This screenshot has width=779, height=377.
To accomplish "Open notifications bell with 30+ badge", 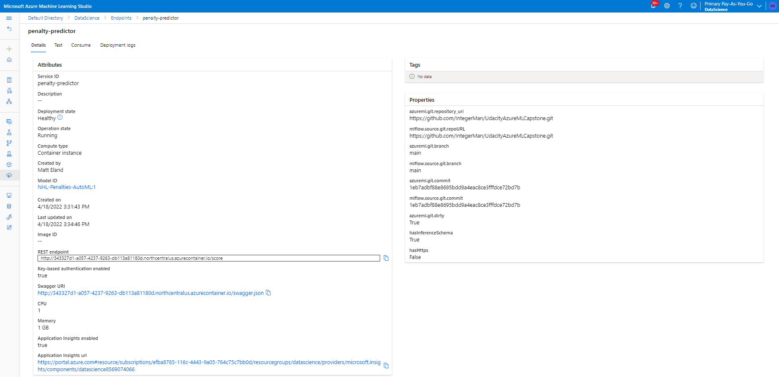I will 653,5.
